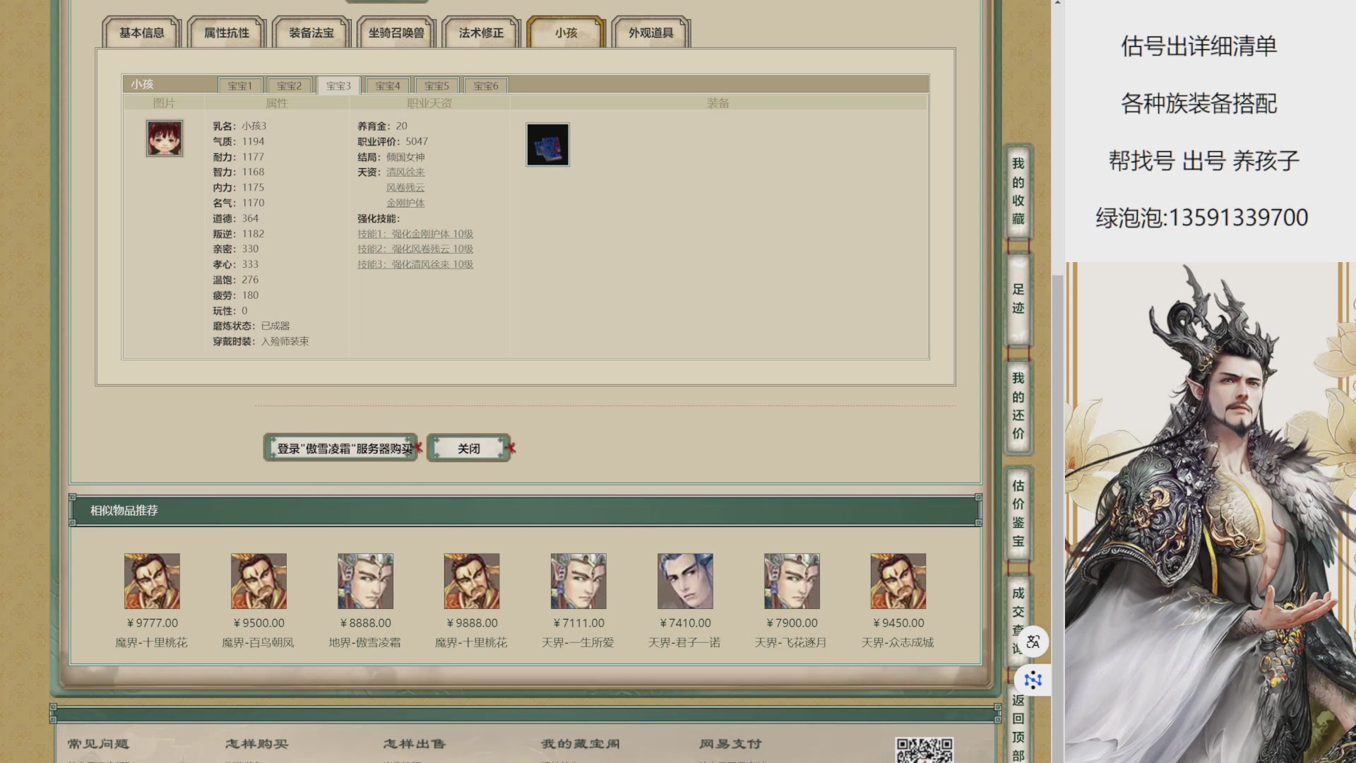
Task: Select the 小孩 main tab
Action: [566, 32]
